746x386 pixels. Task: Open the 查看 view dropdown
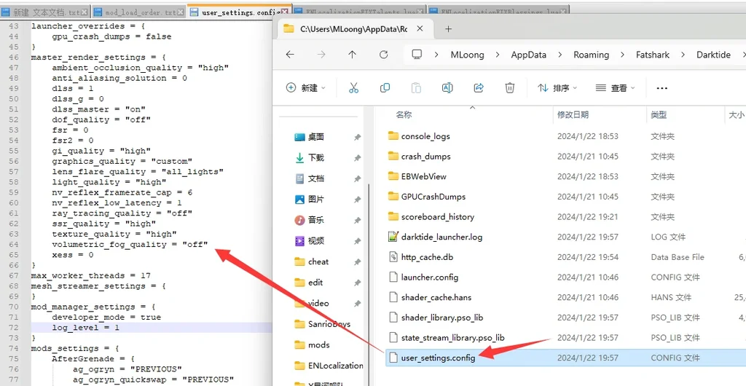coord(616,87)
